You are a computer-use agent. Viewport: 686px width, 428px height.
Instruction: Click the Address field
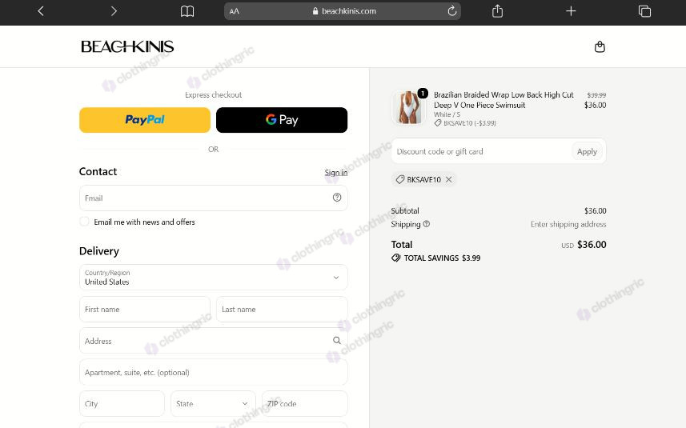pyautogui.click(x=214, y=341)
